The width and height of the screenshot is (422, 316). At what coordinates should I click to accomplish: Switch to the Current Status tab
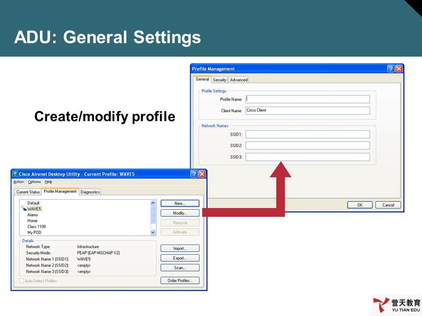(x=28, y=192)
